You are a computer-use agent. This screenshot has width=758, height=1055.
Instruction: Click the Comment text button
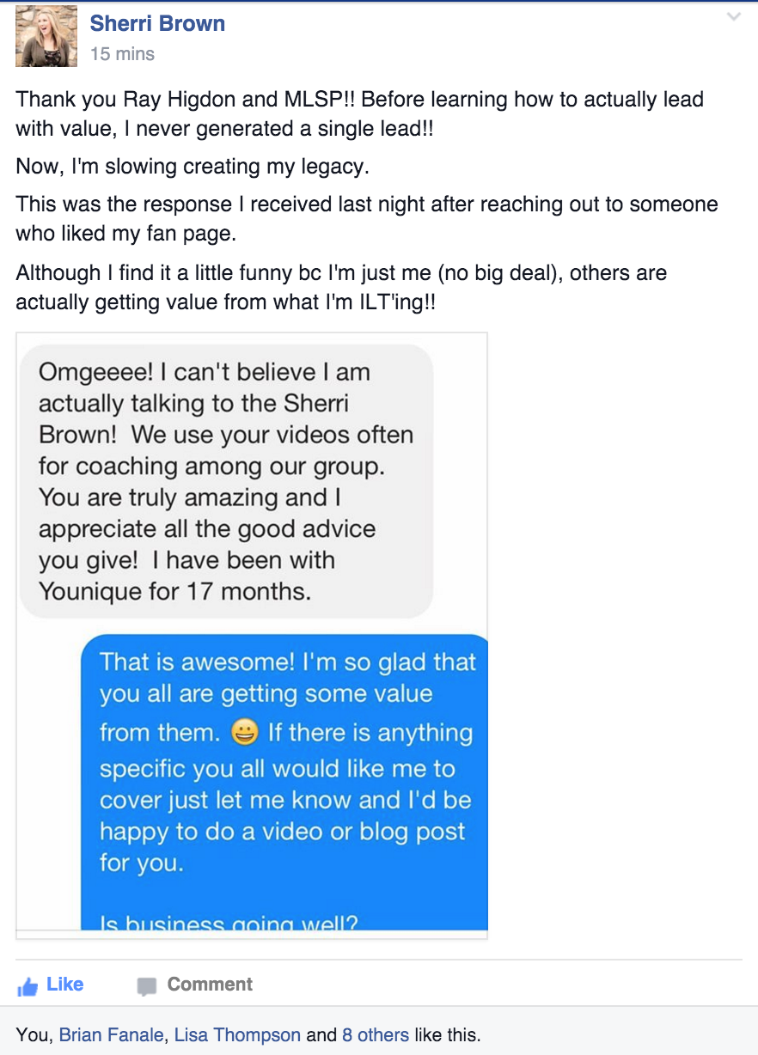pyautogui.click(x=210, y=985)
